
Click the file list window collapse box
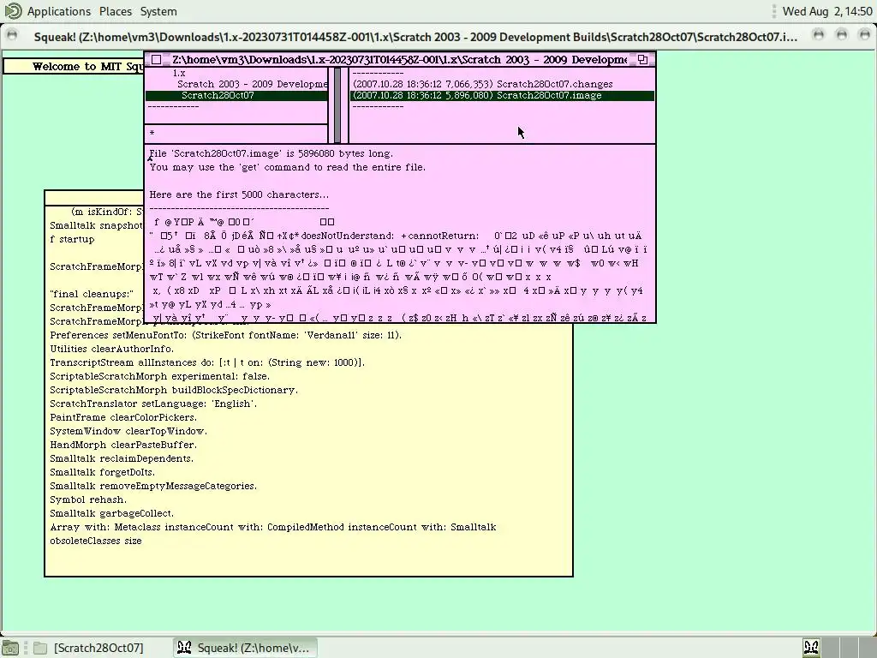coord(642,59)
